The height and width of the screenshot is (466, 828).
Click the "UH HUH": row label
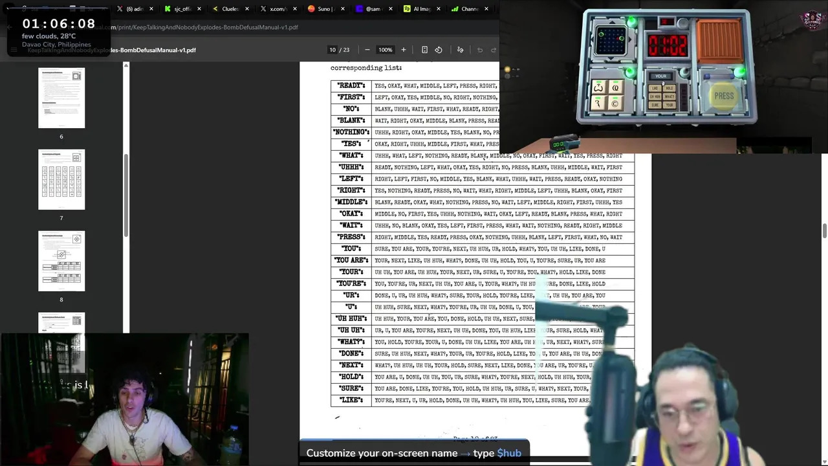click(x=351, y=318)
